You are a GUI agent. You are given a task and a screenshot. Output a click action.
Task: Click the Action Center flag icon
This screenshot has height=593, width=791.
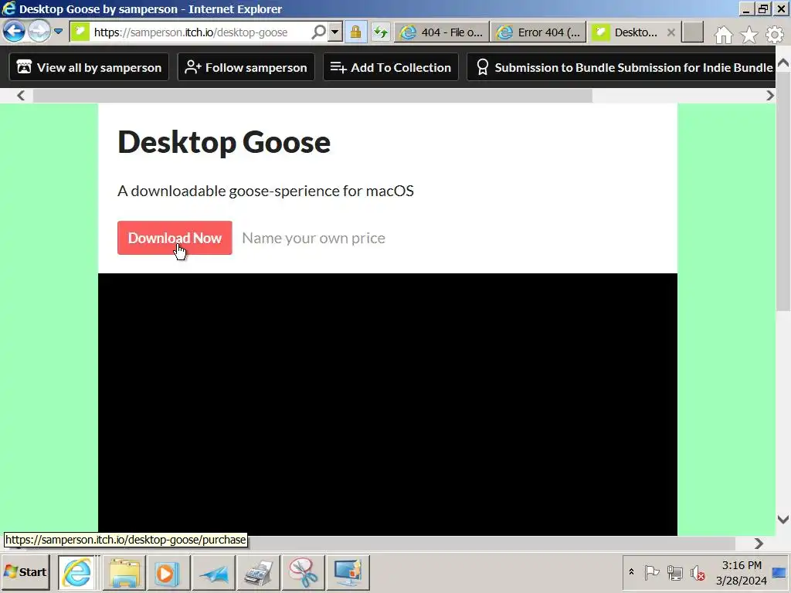(652, 572)
